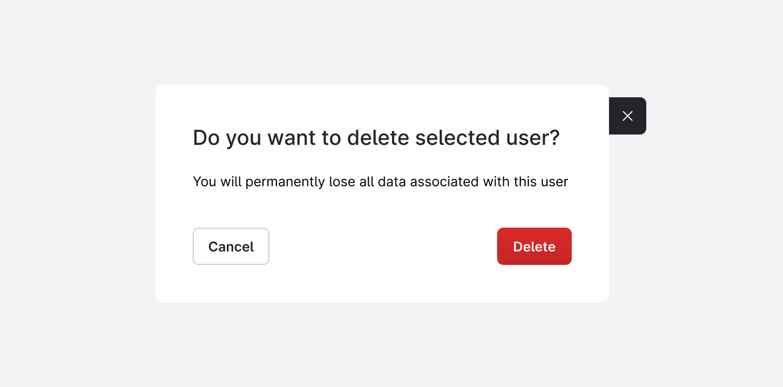Click the dialog title text

(x=376, y=138)
